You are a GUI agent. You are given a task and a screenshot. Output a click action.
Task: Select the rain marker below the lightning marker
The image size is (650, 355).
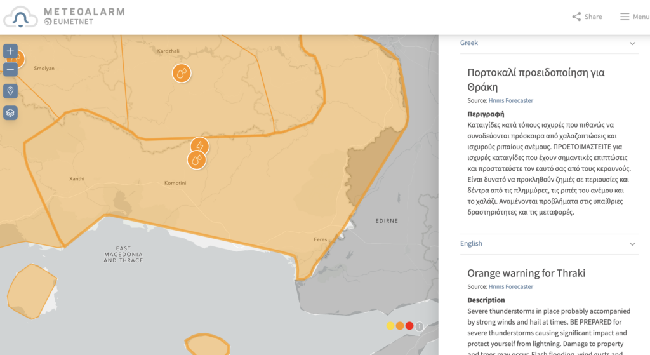(196, 159)
